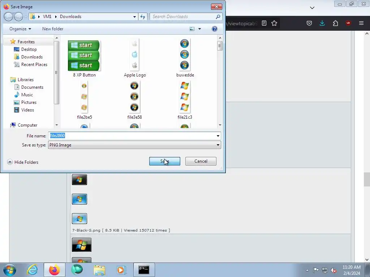Open Firefox Reader View icon
370x277 pixels.
(x=264, y=23)
